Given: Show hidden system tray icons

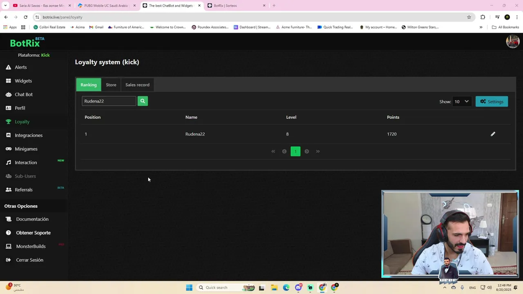Looking at the screenshot, I should pos(445,287).
